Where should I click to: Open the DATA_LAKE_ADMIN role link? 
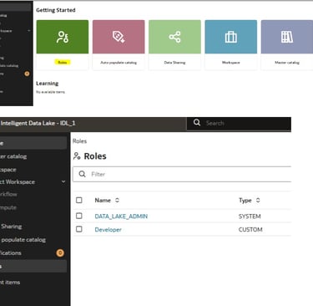point(121,217)
